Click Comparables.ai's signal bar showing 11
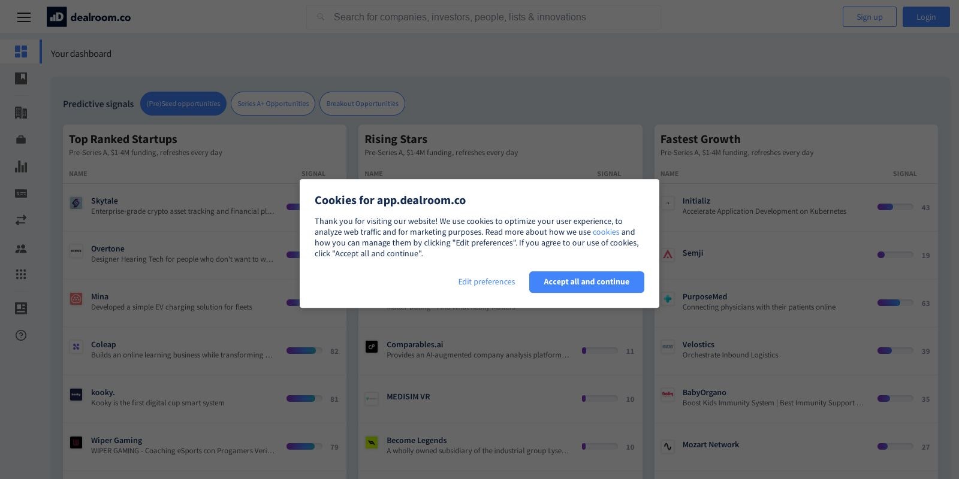 point(599,351)
